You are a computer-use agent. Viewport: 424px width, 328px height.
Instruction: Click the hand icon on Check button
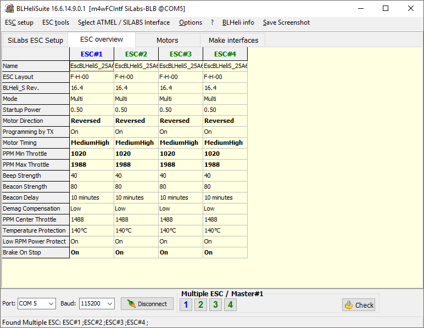click(x=349, y=305)
